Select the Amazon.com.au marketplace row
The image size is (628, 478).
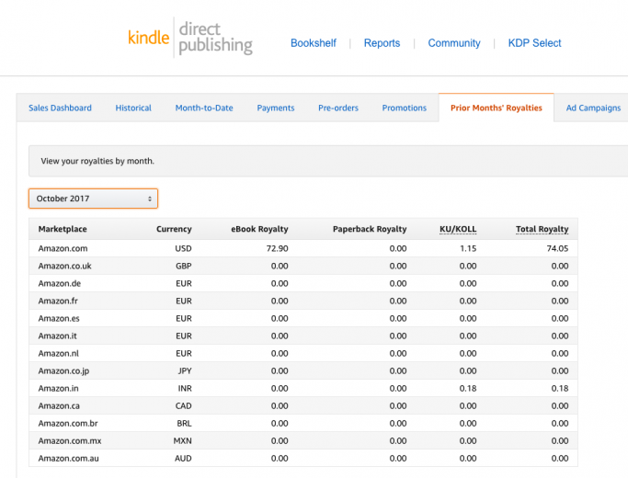[x=303, y=459]
